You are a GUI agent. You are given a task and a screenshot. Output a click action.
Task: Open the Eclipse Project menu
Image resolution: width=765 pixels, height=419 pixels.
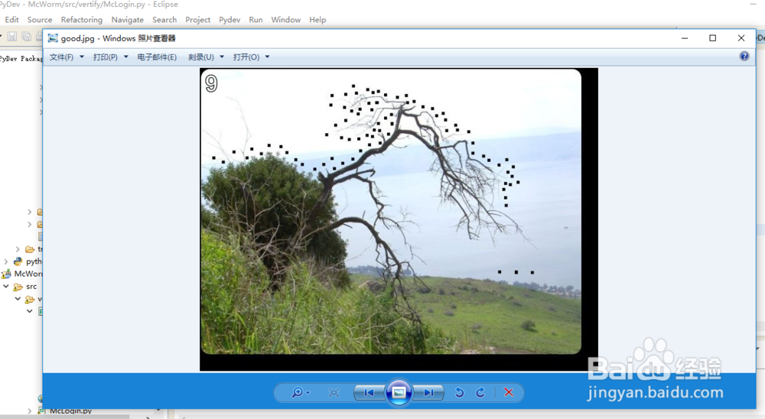click(x=197, y=20)
